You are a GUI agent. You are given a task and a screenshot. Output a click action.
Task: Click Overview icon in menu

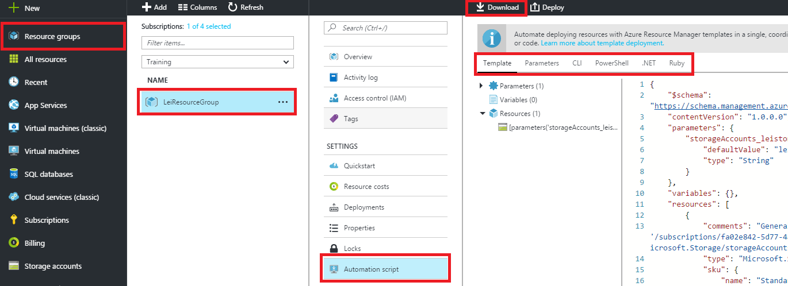[x=334, y=57]
